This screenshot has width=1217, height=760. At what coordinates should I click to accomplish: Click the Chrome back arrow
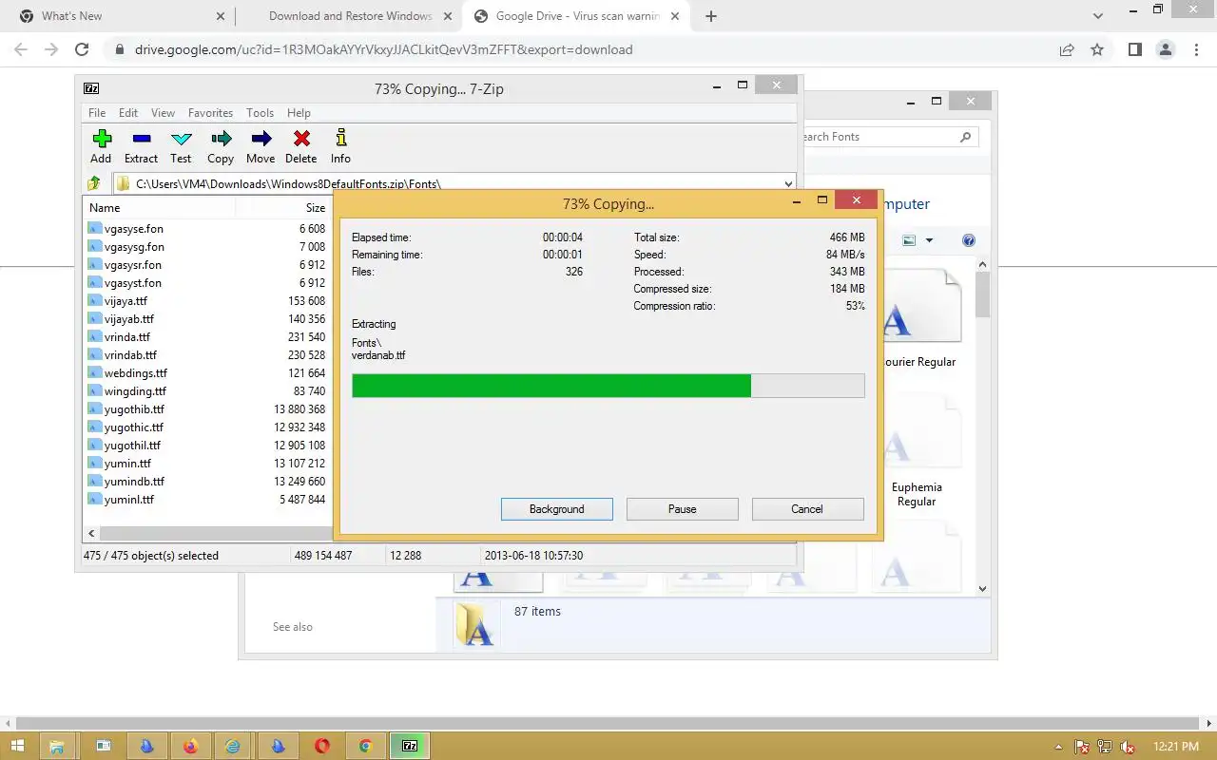(x=21, y=49)
